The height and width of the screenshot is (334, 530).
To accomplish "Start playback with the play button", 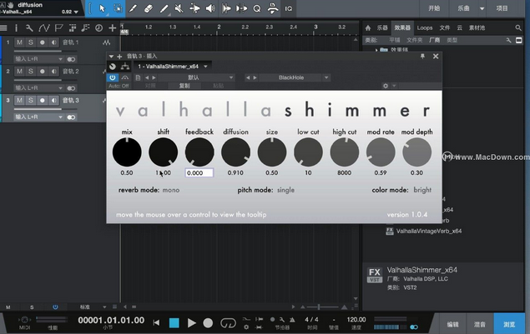I will click(x=191, y=323).
